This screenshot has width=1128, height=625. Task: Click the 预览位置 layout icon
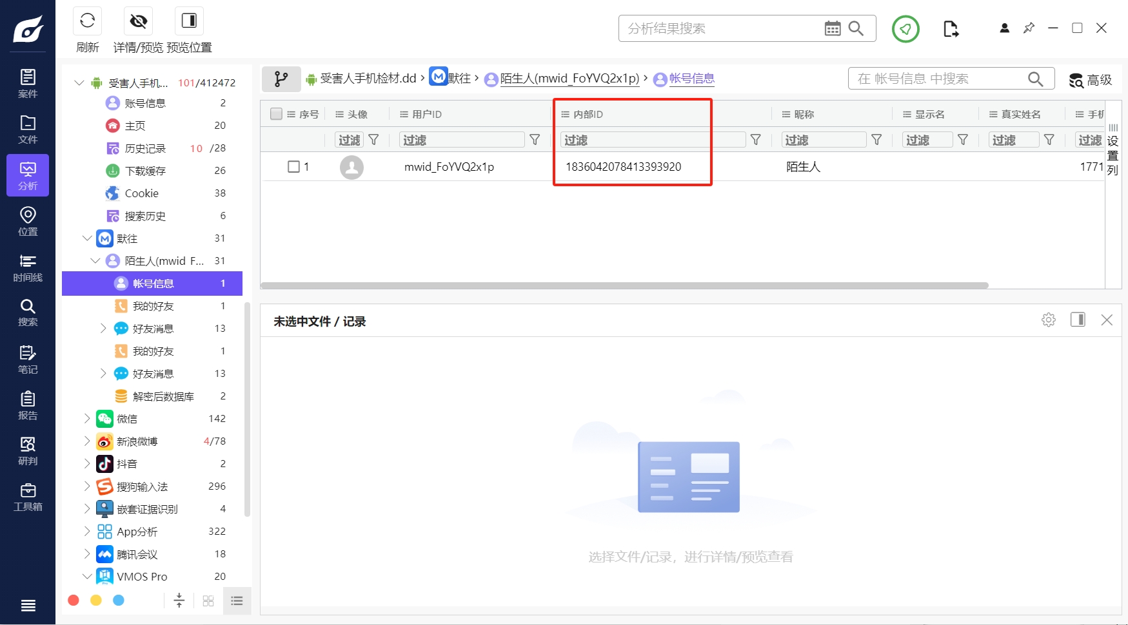pos(189,21)
